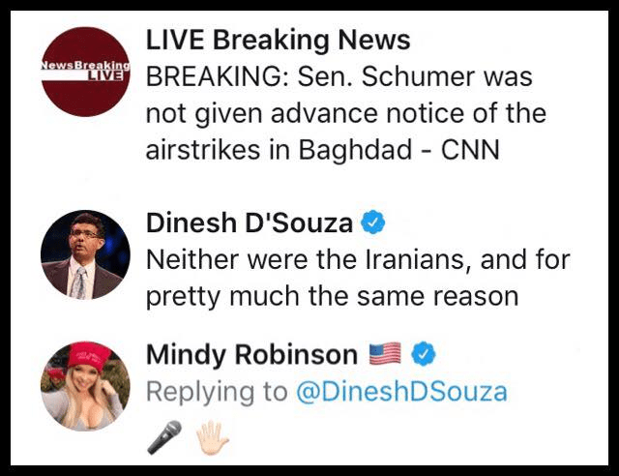
Task: Click the Mindy Robinson display name
Action: point(251,356)
